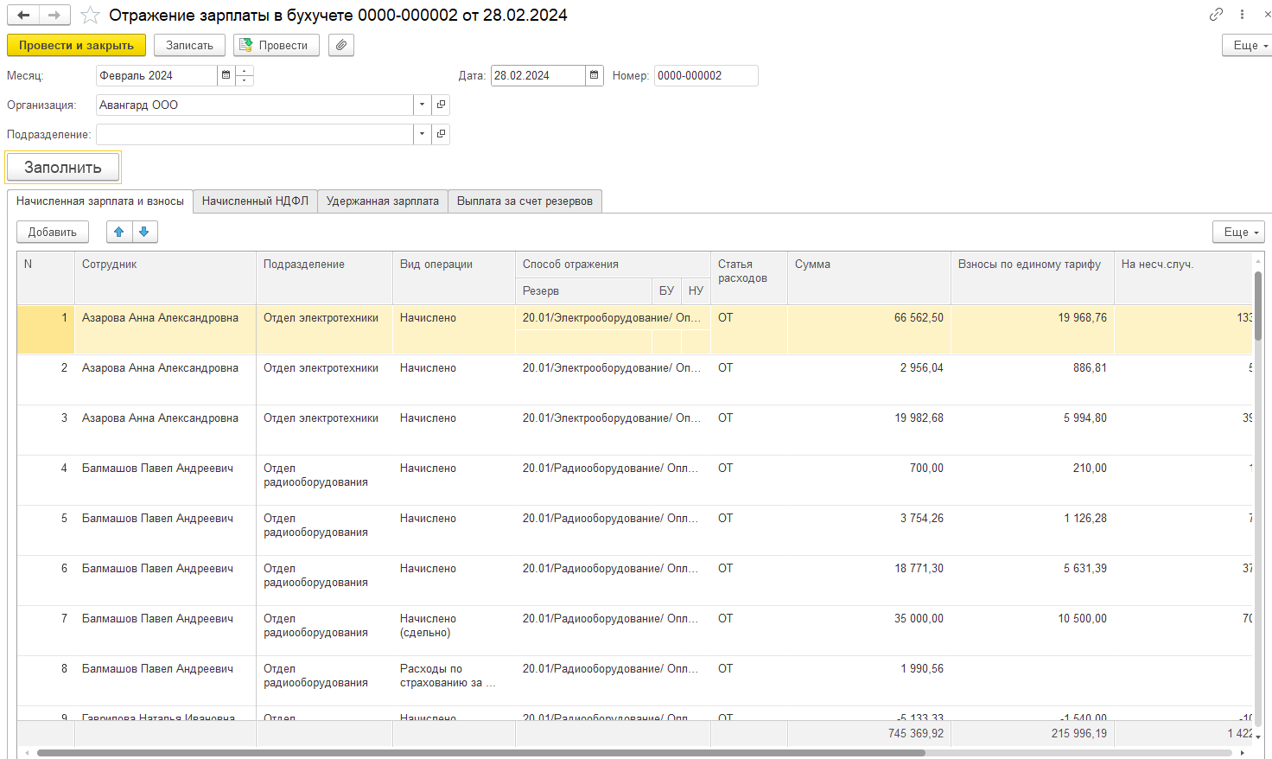The width and height of the screenshot is (1272, 759).
Task: Switch to Начисленный НДФЛ tab
Action: [x=255, y=201]
